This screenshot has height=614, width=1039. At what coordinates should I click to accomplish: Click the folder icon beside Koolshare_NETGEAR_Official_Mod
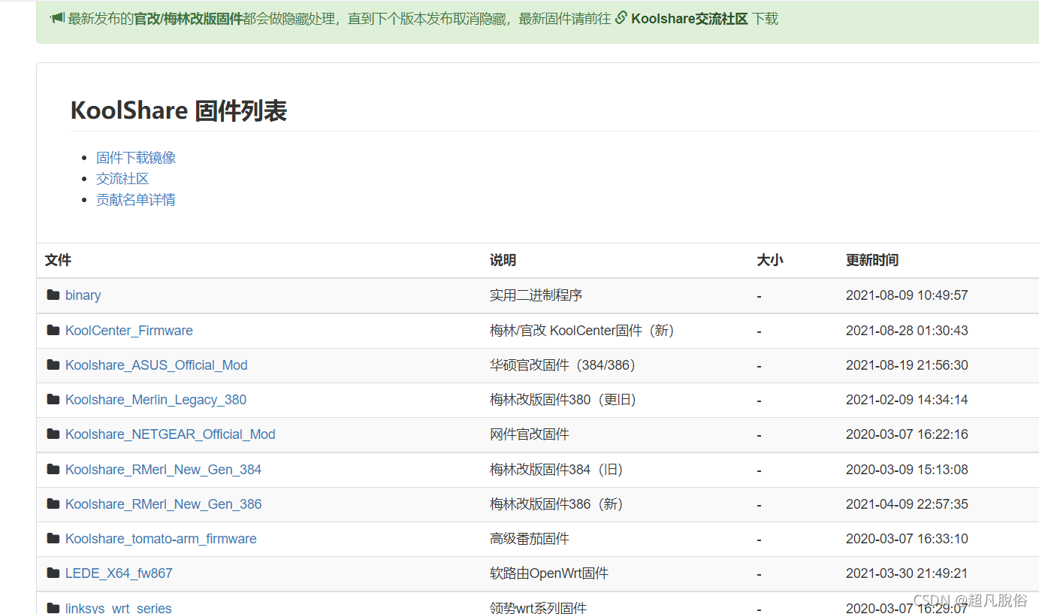coord(53,434)
